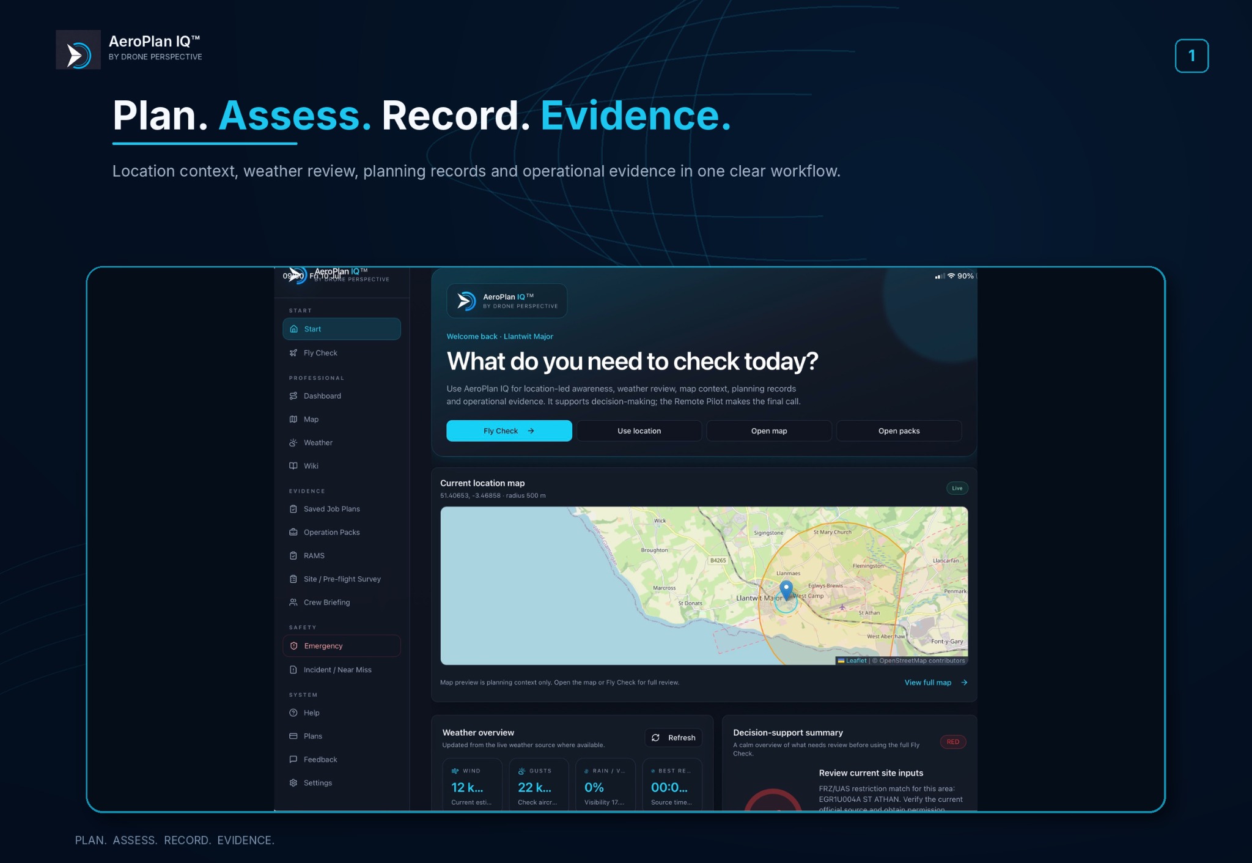The height and width of the screenshot is (863, 1252).
Task: Click the RAMS clipboard icon
Action: tap(293, 555)
